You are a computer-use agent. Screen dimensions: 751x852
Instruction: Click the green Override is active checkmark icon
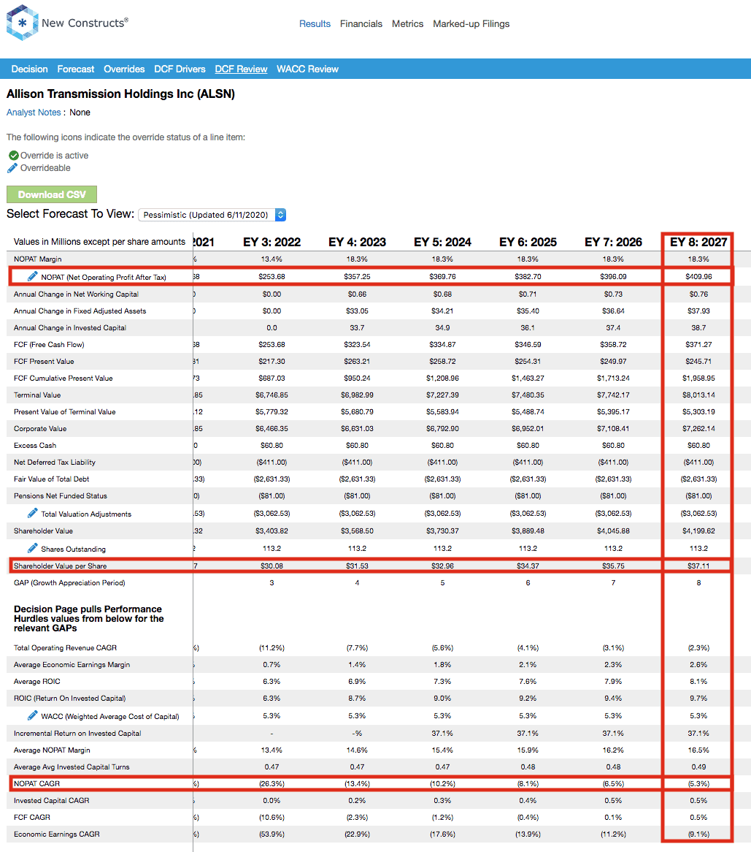tap(14, 156)
